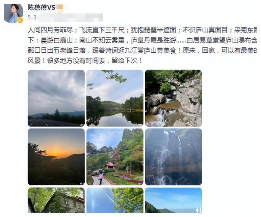Click the pixelated badge after the username
Viewport: 261px width, 217px height.
tap(59, 8)
